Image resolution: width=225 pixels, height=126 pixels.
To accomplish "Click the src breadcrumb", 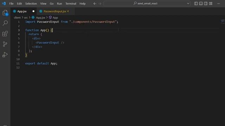I will point(26,17).
